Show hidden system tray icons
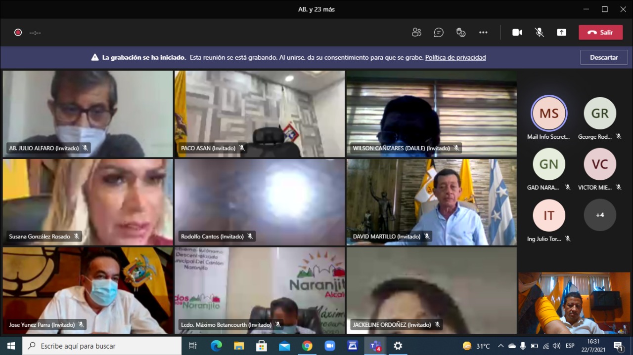 click(x=501, y=346)
